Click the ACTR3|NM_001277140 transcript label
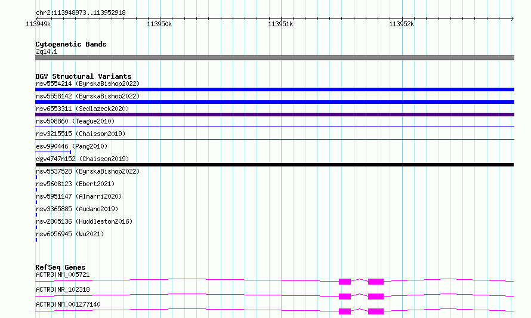531x318 pixels. tap(68, 304)
